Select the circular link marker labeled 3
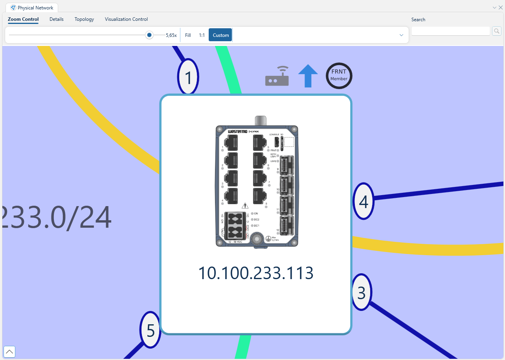Screen dimensions: 505x360 [x=361, y=292]
